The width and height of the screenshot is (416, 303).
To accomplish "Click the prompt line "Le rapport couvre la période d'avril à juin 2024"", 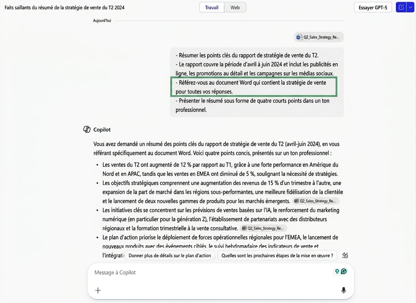I will click(257, 69).
